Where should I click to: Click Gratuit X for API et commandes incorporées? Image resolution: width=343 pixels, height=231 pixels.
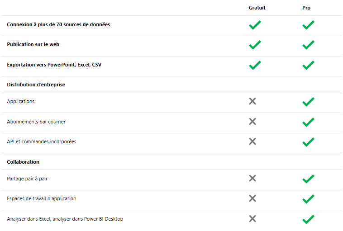point(252,141)
